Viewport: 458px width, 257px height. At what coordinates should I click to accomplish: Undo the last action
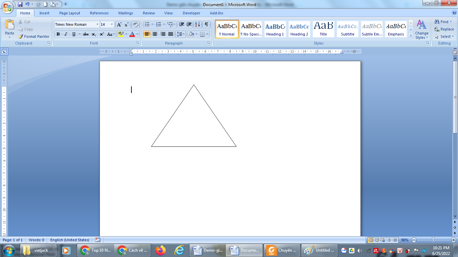coord(27,4)
